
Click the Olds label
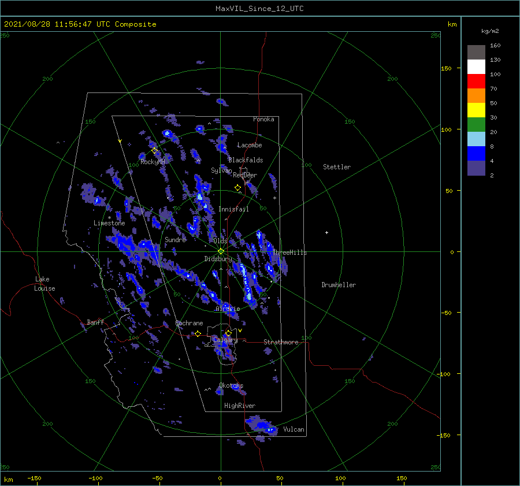(220, 241)
